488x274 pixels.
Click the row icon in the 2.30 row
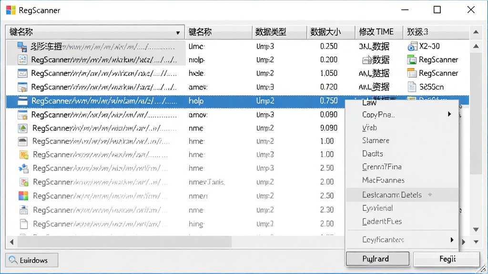[24, 210]
